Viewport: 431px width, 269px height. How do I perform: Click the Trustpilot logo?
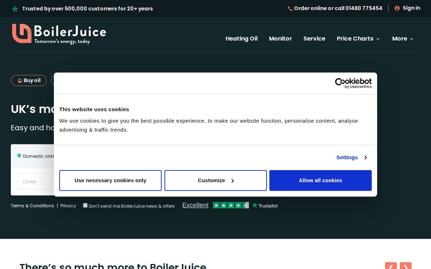(265, 206)
